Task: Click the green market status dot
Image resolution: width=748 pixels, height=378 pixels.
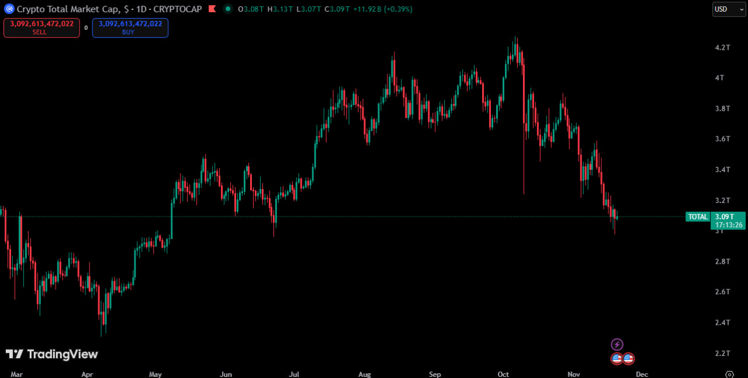Action: [228, 9]
